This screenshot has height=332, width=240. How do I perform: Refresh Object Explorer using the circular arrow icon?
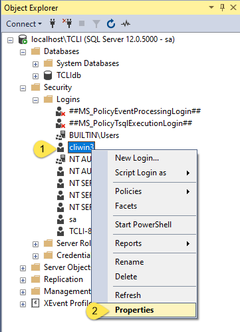pyautogui.click(x=111, y=23)
